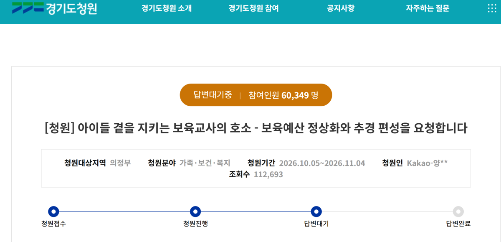Open the 공지사항 menu
Viewport: 501px width, 242px height.
coord(341,8)
